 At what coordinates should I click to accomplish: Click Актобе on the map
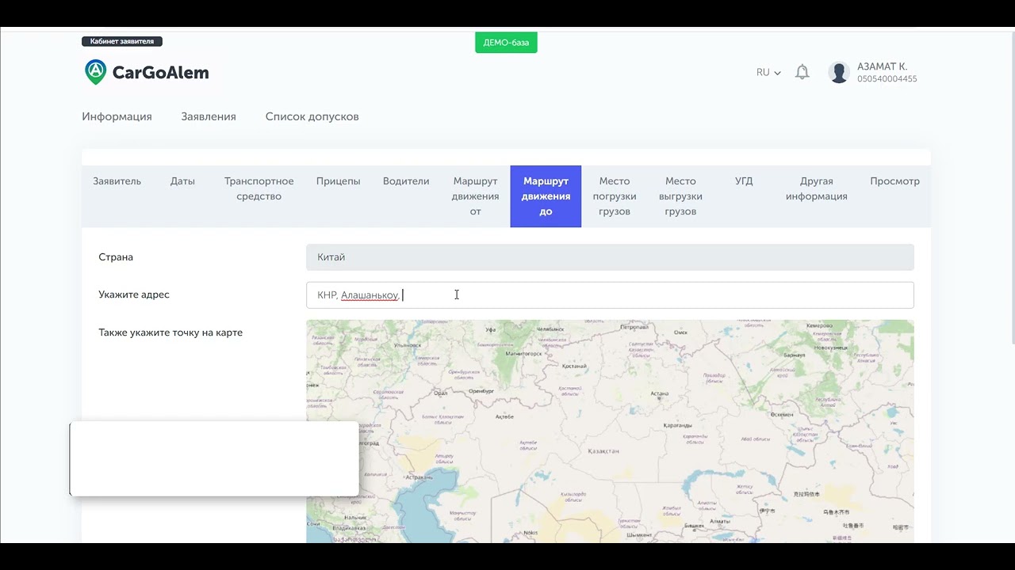pyautogui.click(x=504, y=416)
